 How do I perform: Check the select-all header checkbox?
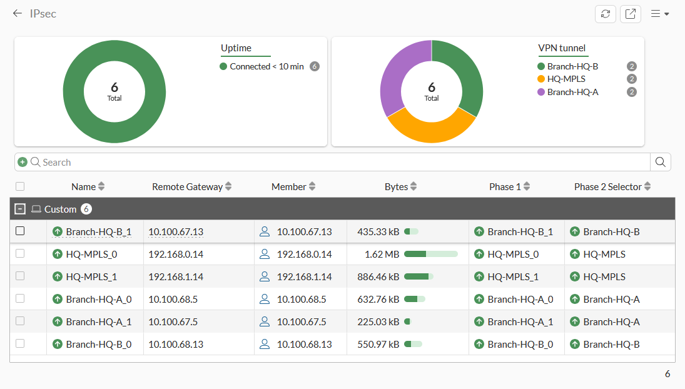click(20, 186)
